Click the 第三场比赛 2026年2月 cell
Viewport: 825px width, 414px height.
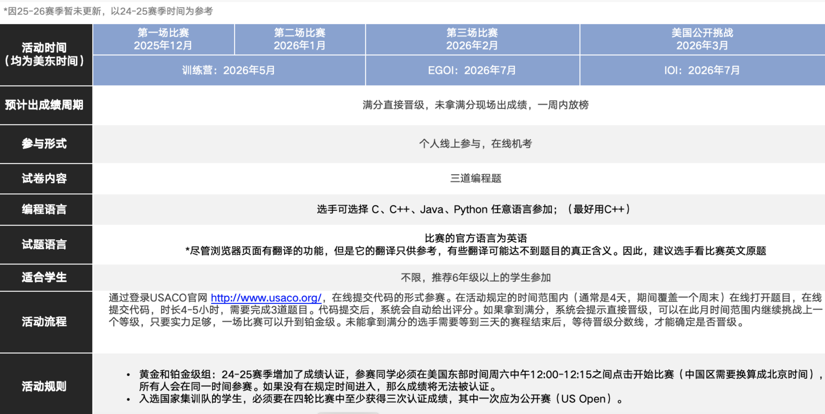472,39
